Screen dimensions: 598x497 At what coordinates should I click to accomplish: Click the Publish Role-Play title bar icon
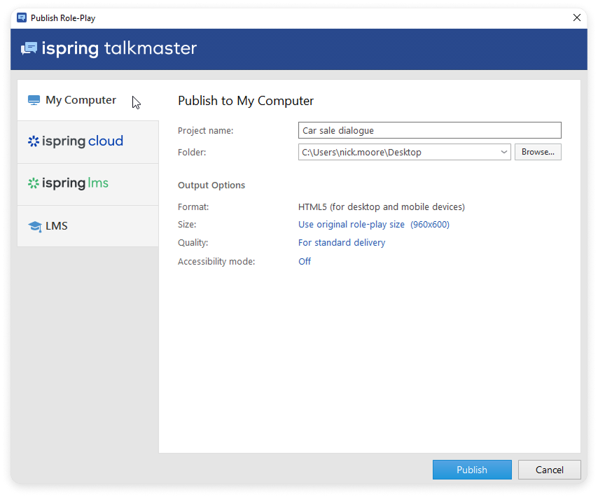coord(22,18)
